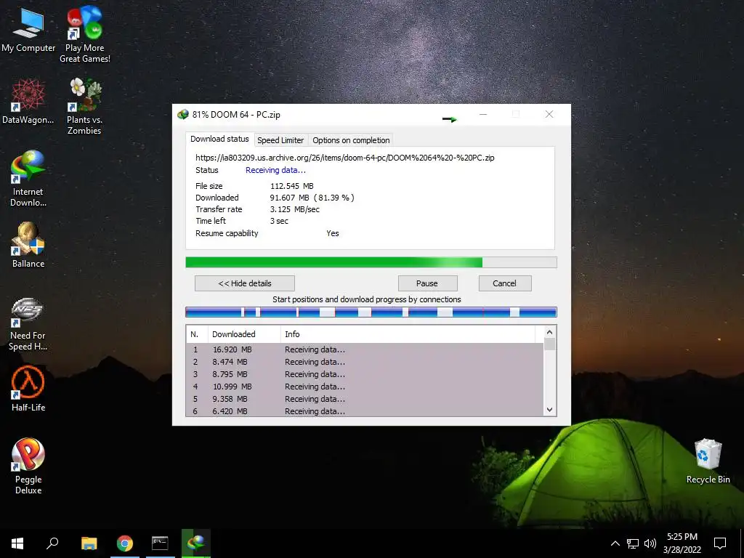Screen dimensions: 744x558
Task: Click the connections list scrollbar thumb
Action: [x=549, y=344]
